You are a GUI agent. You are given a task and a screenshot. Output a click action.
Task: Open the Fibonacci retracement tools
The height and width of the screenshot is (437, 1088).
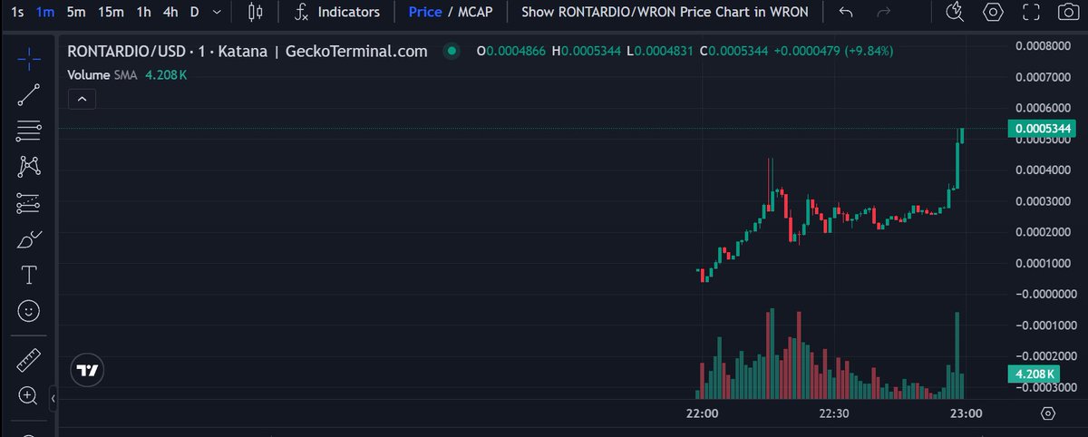(29, 131)
